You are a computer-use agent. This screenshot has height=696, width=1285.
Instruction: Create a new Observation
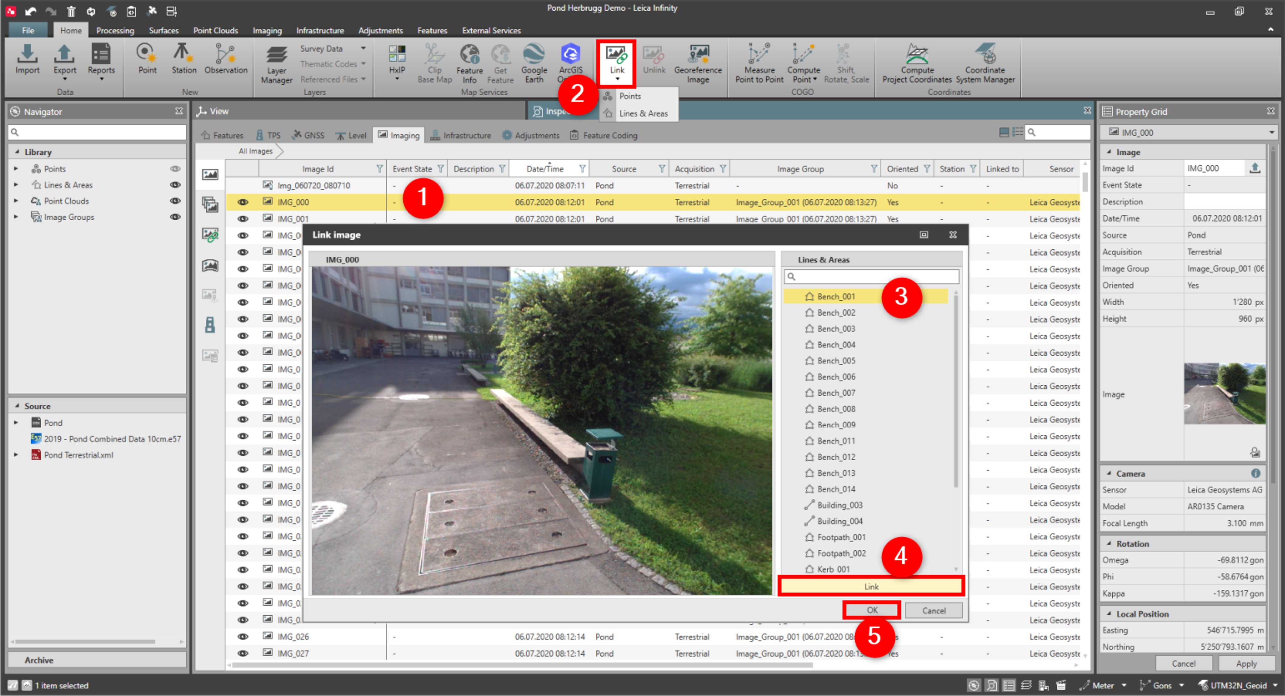pos(226,59)
